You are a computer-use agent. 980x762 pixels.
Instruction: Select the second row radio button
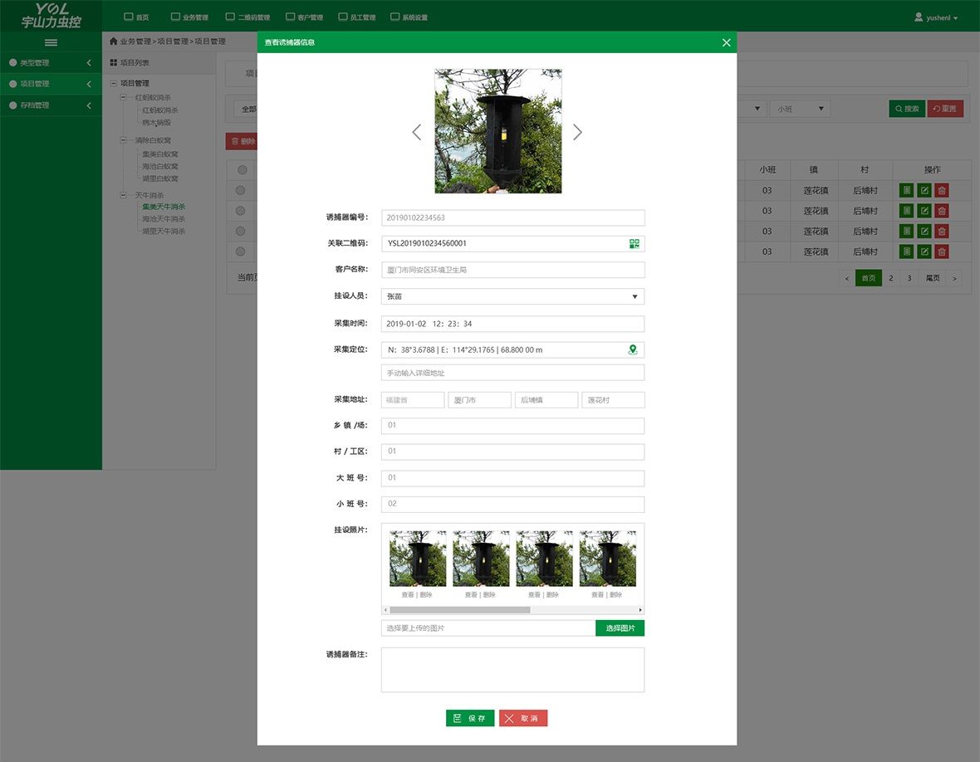pos(241,211)
